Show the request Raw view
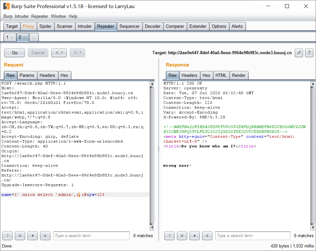 point(10,75)
